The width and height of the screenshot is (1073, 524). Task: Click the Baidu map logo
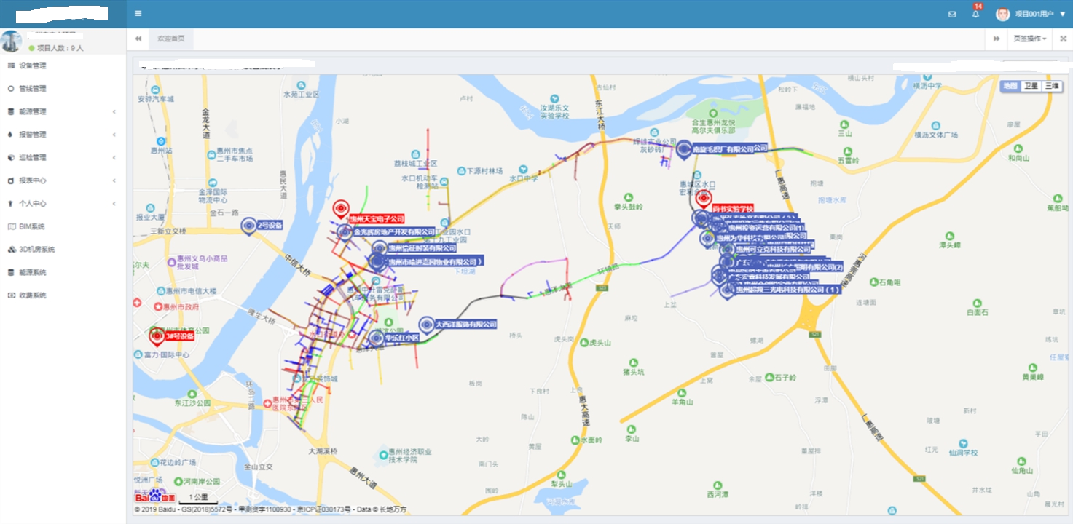click(155, 497)
